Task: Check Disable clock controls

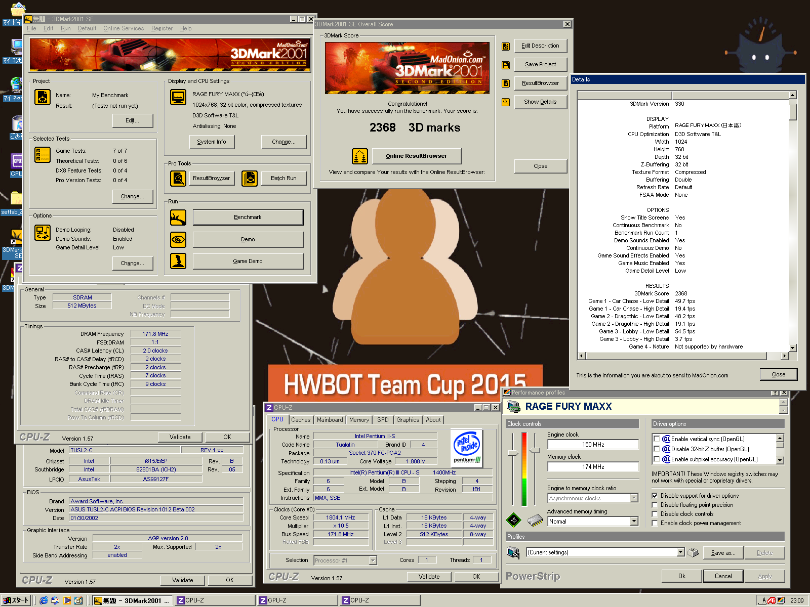Action: (x=655, y=514)
